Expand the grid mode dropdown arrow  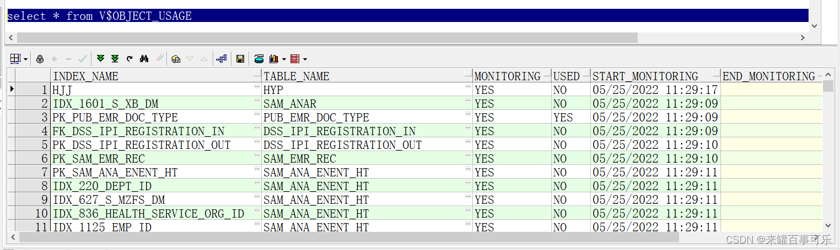(25, 59)
